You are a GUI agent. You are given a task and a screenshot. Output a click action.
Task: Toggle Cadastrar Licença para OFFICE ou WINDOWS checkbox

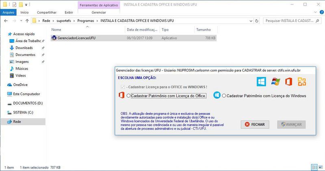coord(123,87)
